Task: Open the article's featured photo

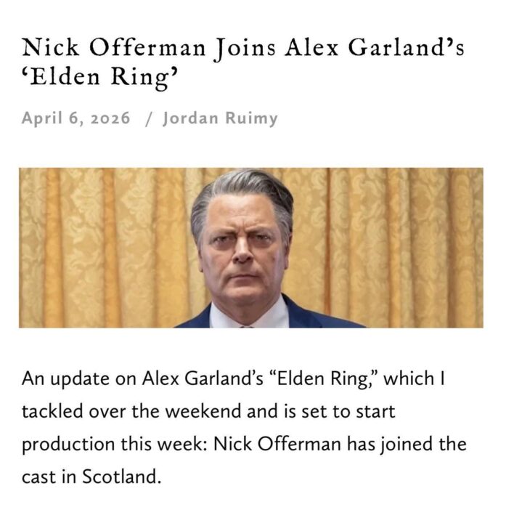Action: coord(251,248)
